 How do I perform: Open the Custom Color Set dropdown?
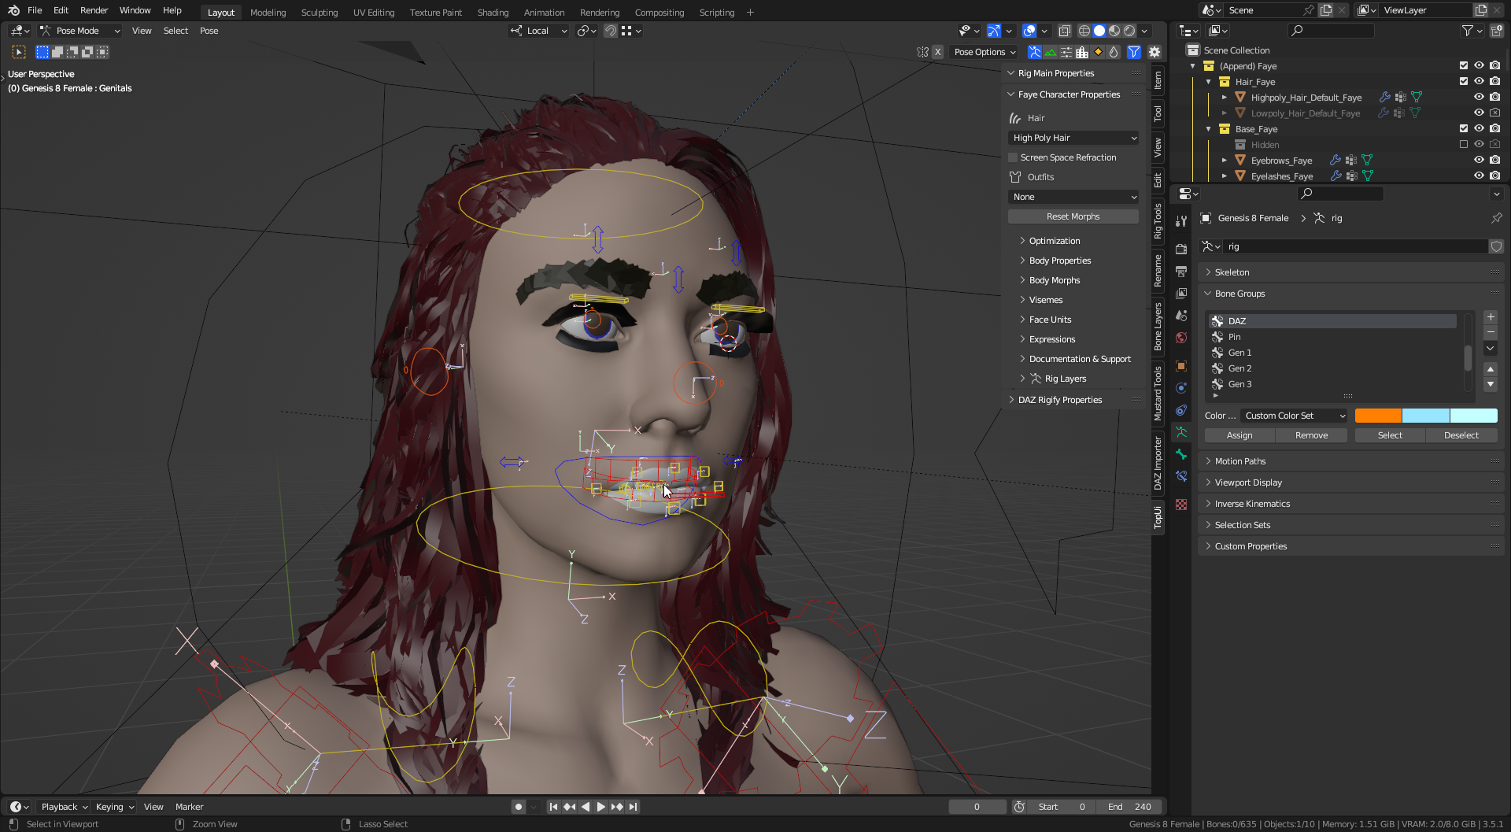pyautogui.click(x=1295, y=416)
